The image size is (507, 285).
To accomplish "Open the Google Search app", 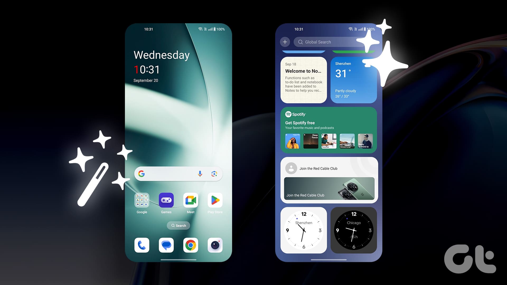I will [141, 174].
